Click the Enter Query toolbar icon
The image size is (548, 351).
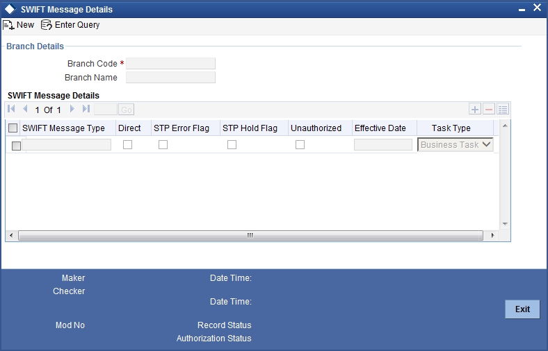[x=46, y=25]
